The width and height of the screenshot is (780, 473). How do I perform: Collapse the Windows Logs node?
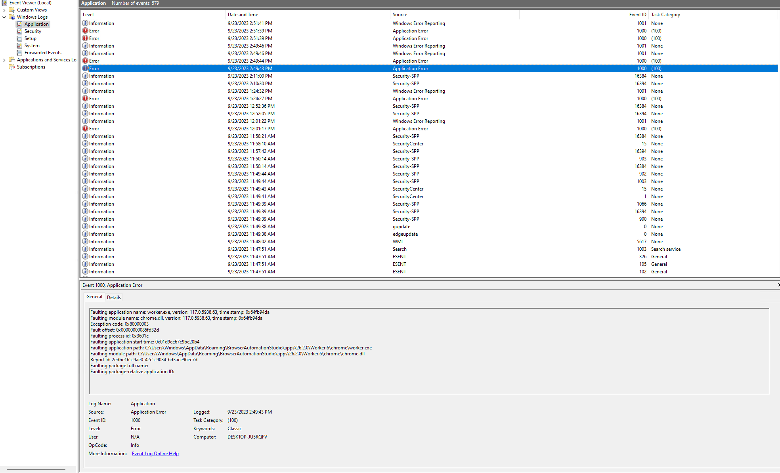[4, 17]
